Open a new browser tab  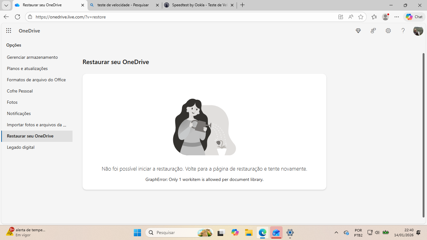point(242,5)
